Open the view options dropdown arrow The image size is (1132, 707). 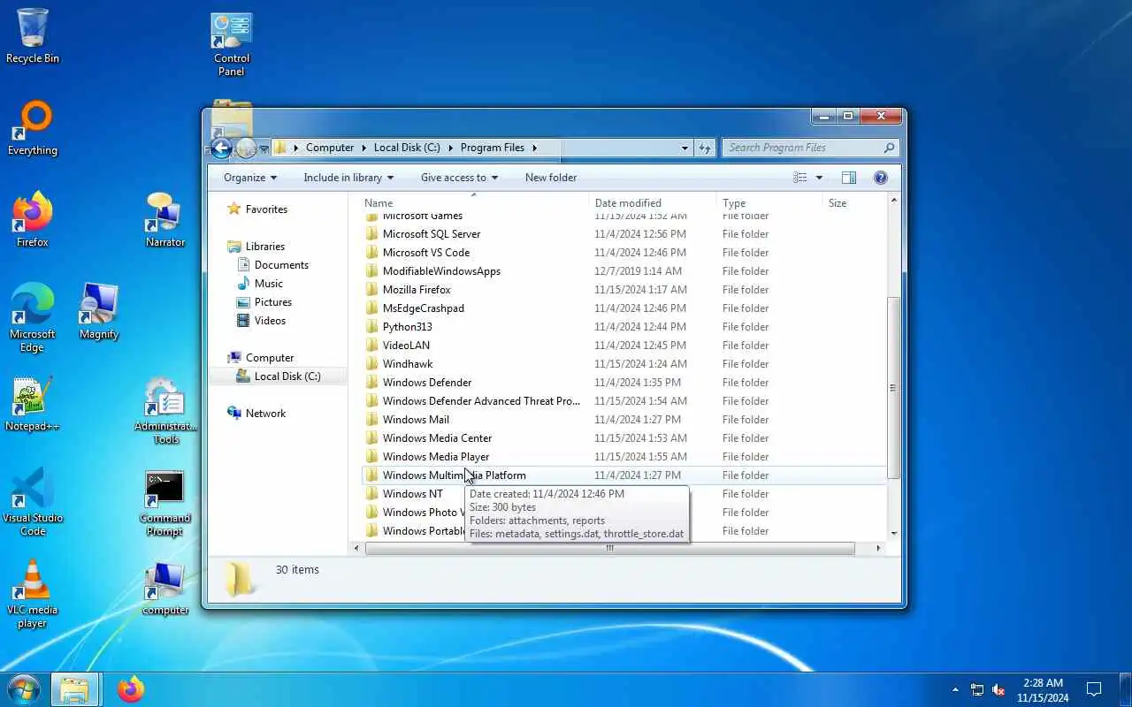click(819, 178)
